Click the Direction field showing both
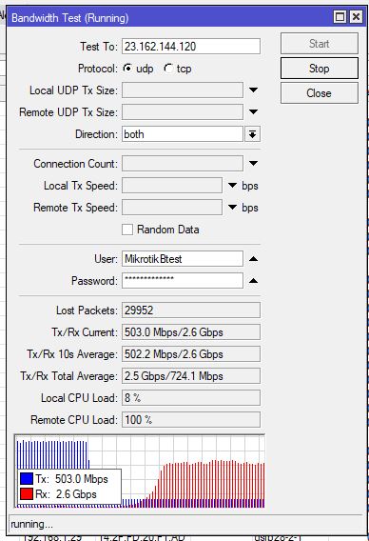The image size is (369, 541). pos(183,134)
